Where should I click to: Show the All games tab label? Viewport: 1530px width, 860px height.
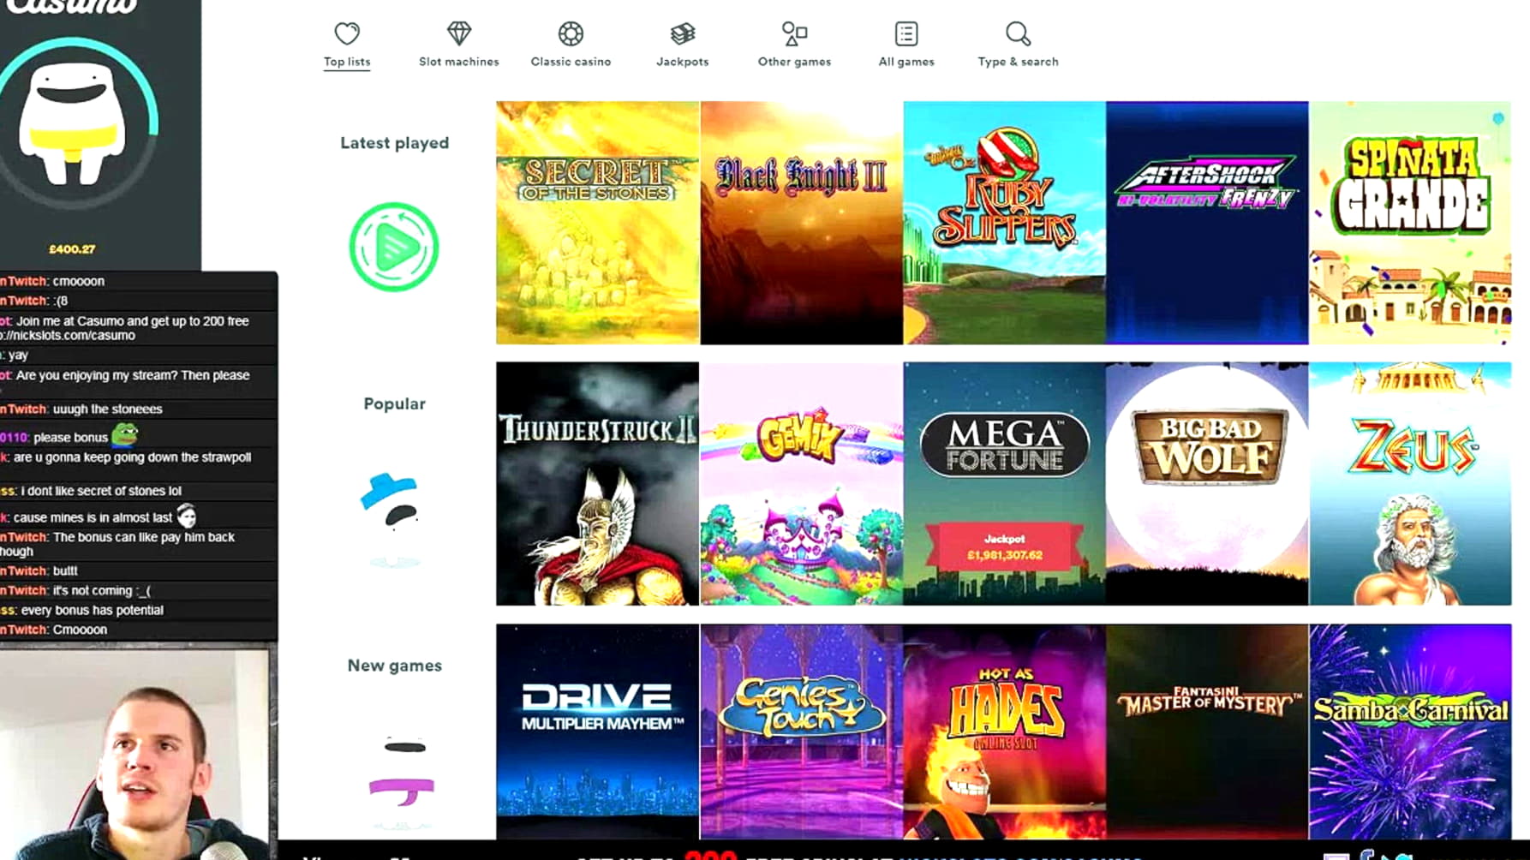point(906,62)
